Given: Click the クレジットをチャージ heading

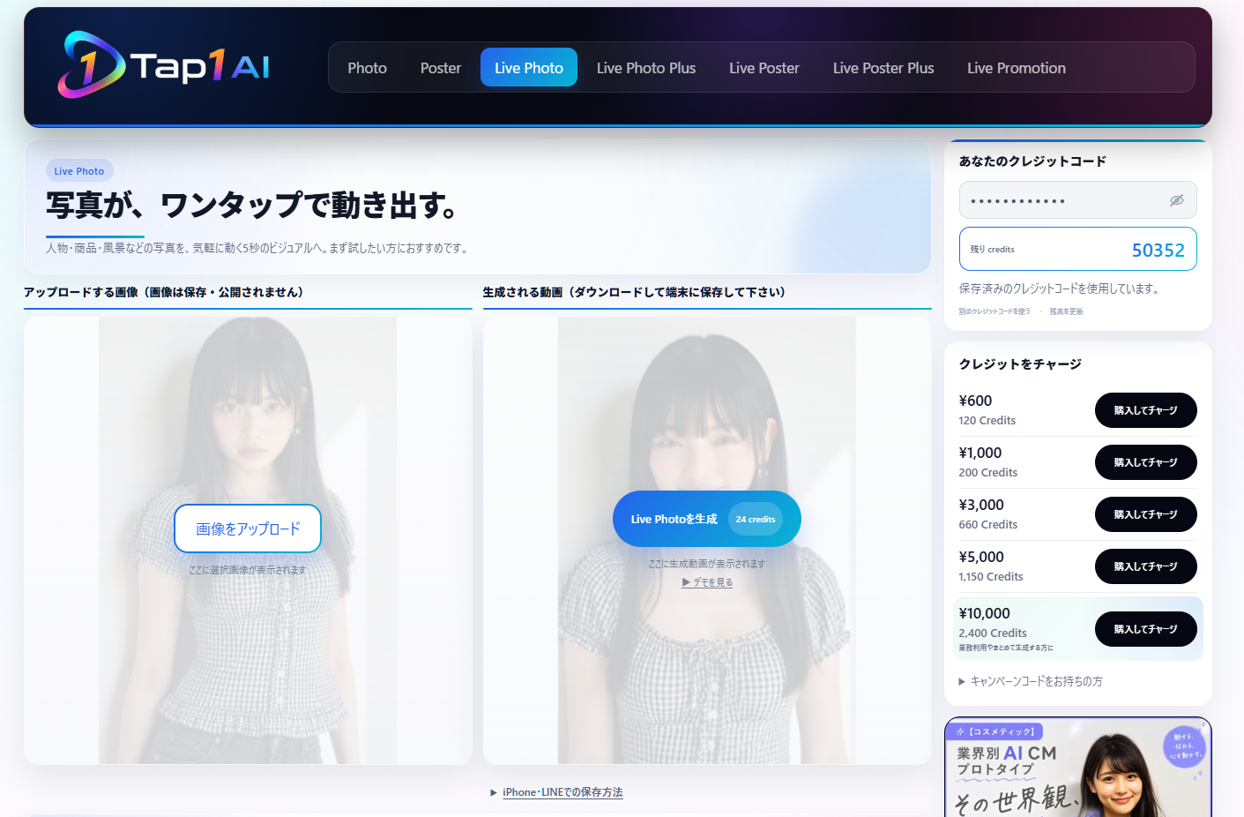Looking at the screenshot, I should [1020, 364].
